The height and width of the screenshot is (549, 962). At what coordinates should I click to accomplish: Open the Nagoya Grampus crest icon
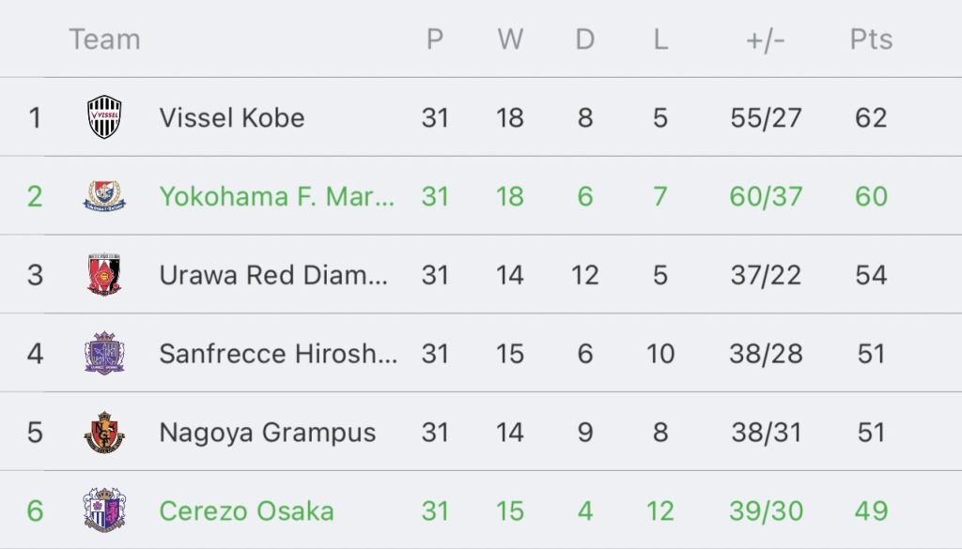click(x=104, y=432)
